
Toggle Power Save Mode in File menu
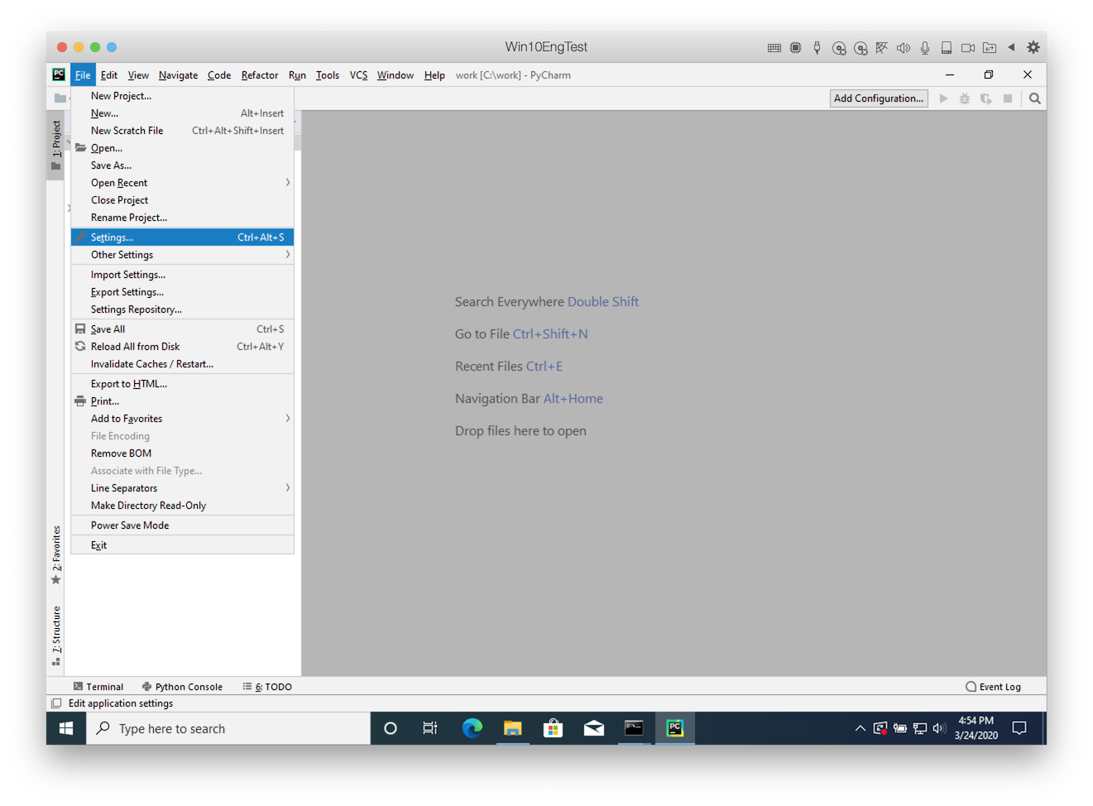point(182,525)
